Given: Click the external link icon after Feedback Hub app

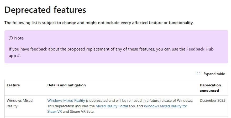Looking at the screenshot, I should 18,56.
